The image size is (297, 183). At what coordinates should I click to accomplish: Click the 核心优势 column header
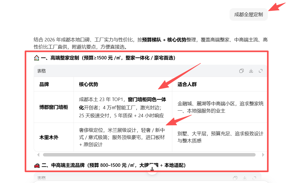(88, 84)
